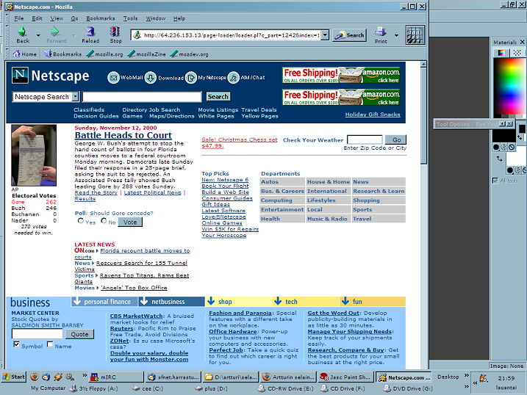This screenshot has width=527, height=395.
Task: Click the Download arrow icon
Action: pyautogui.click(x=151, y=78)
